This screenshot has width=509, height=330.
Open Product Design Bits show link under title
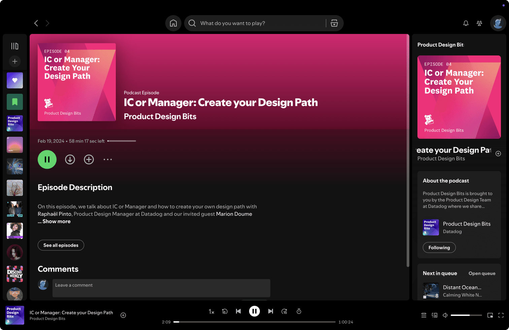click(x=160, y=117)
